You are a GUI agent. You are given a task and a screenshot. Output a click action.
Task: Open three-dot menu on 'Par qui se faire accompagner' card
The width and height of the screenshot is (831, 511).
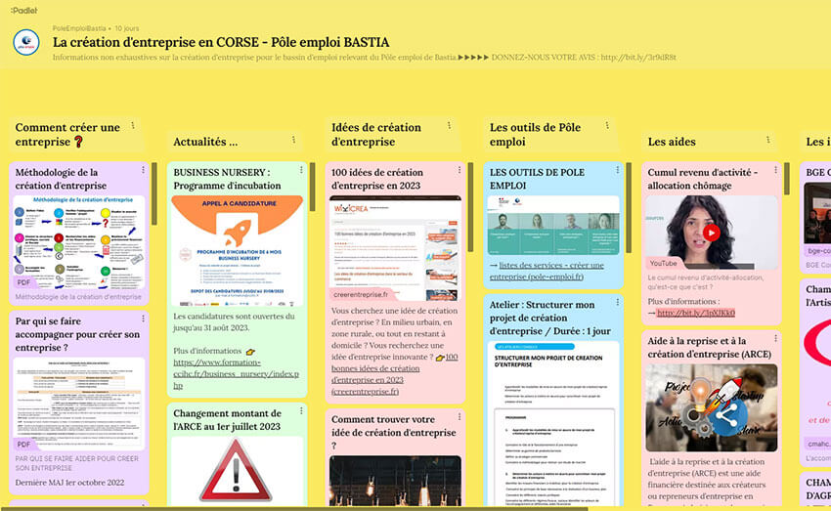(143, 319)
